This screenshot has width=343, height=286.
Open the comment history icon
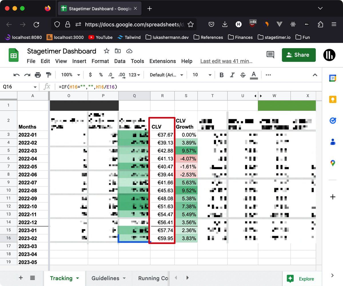tap(270, 55)
